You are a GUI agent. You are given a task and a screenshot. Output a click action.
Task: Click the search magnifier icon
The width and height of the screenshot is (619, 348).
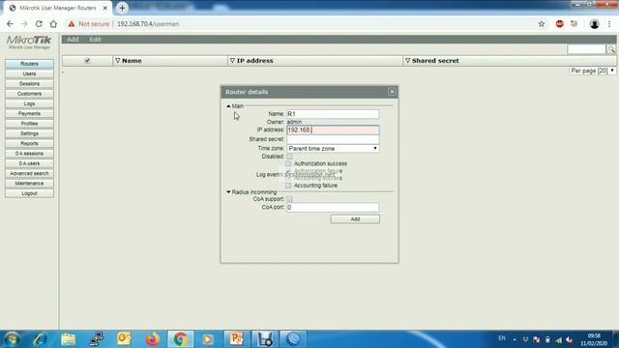point(611,49)
